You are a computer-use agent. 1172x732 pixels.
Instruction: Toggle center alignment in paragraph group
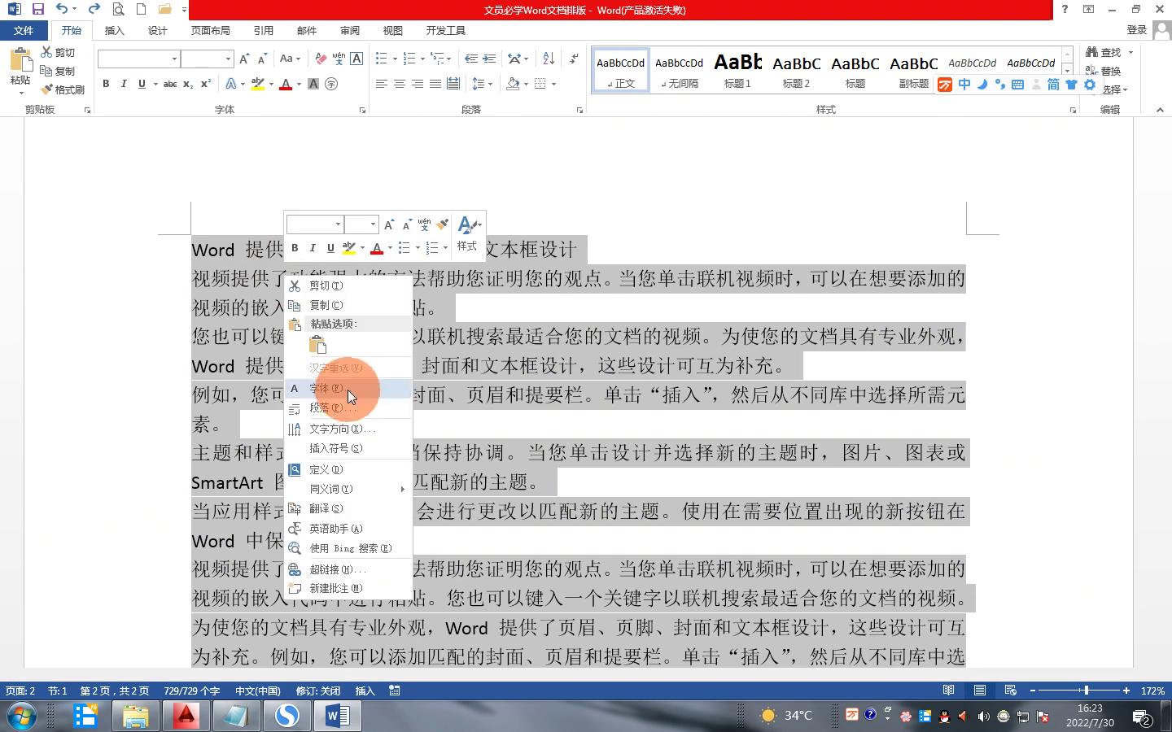(399, 84)
